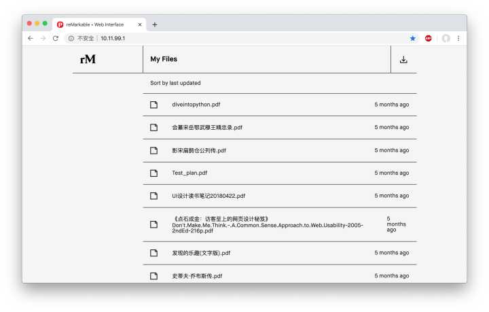Click the download icon beside My Files
The image size is (489, 312).
(x=403, y=60)
